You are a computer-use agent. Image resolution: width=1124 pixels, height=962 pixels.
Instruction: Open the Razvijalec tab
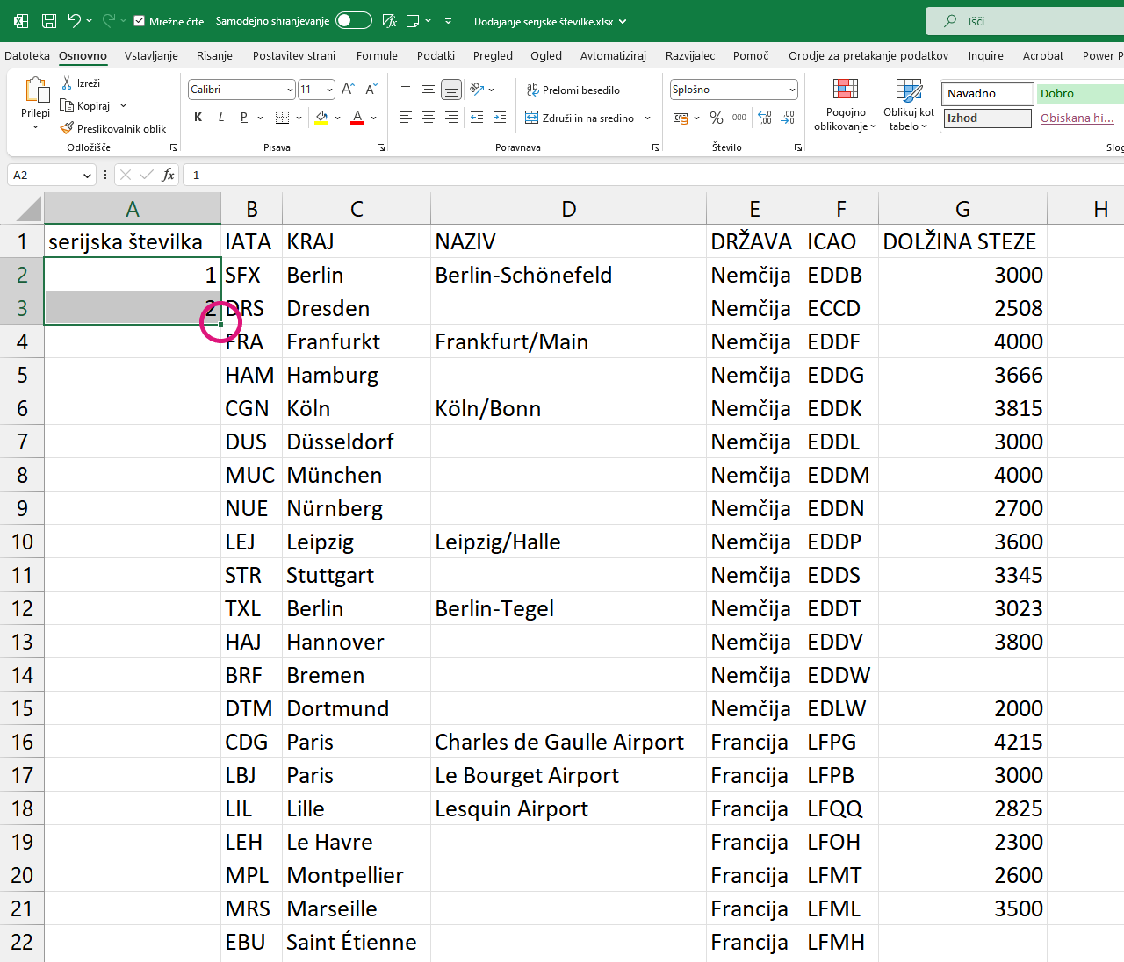690,55
